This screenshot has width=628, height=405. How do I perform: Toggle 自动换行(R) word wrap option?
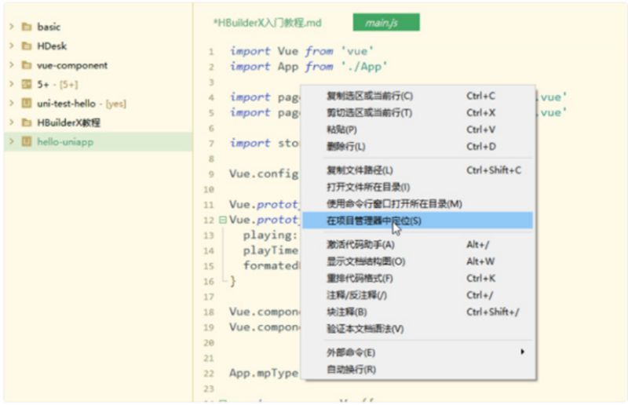tap(351, 369)
